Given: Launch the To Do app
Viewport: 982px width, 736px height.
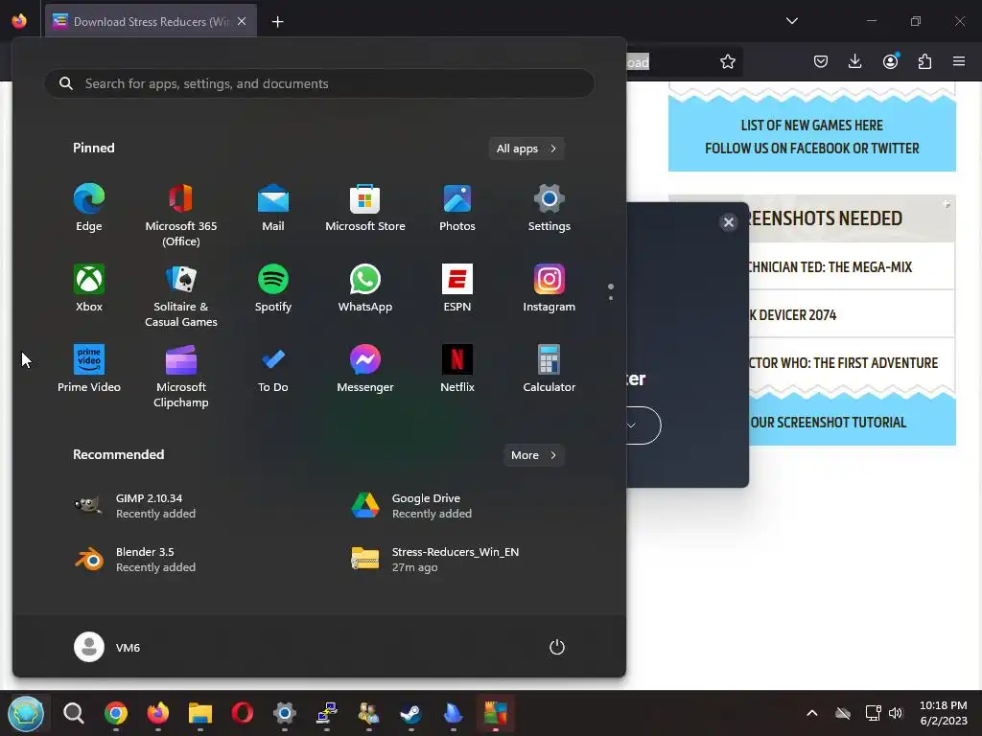Looking at the screenshot, I should [273, 369].
